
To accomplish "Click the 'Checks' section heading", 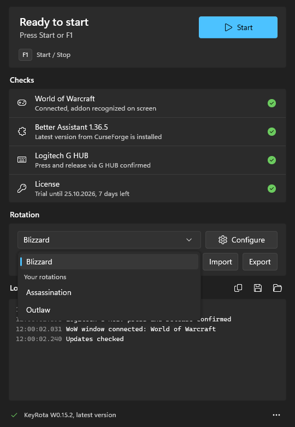I will point(22,80).
